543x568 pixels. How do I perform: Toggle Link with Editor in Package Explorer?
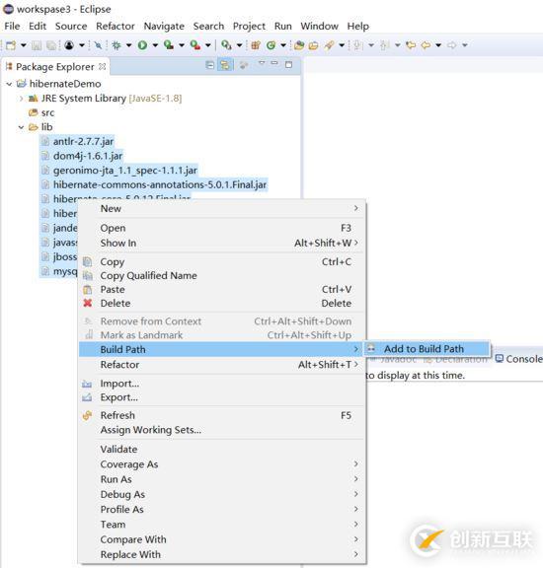click(x=225, y=65)
